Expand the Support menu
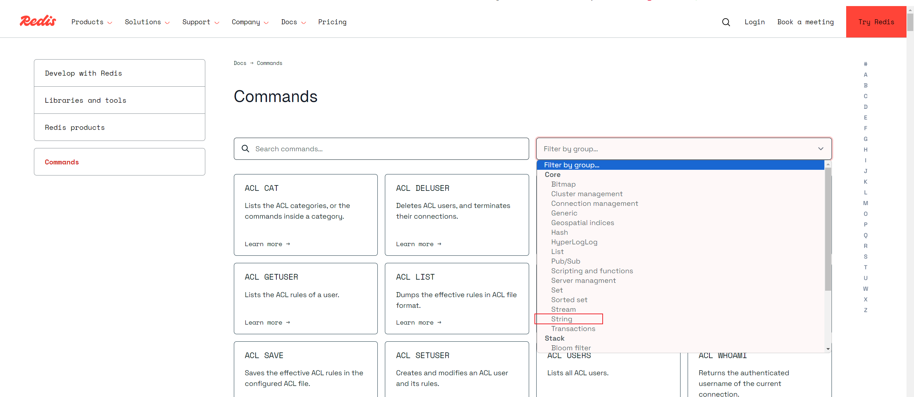 pyautogui.click(x=201, y=22)
